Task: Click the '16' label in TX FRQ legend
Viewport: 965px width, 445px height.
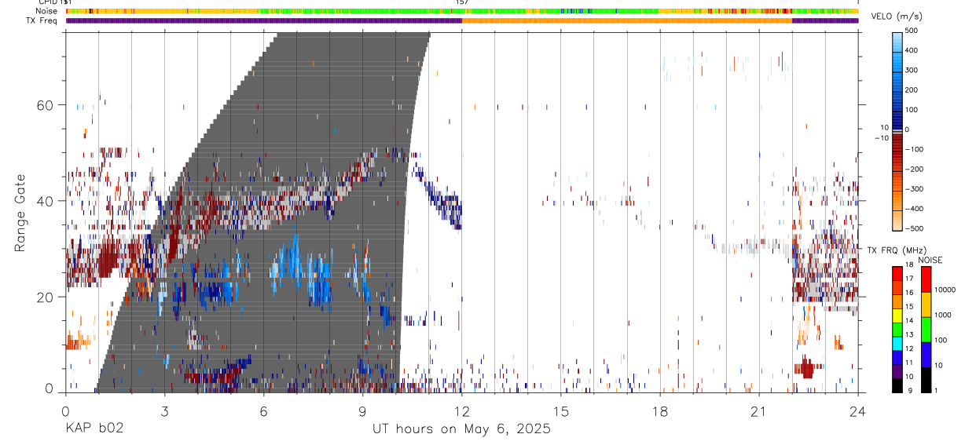Action: click(910, 291)
